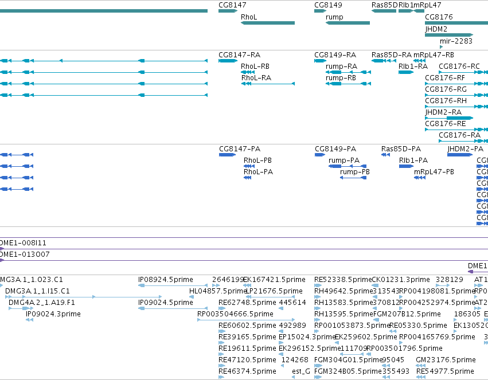Select the CG8176-RA transcript label
Viewport: 488px width, 380px height.
tap(460, 135)
